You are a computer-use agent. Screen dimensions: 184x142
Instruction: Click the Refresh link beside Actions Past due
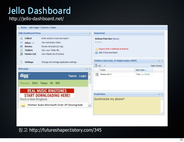[116, 39]
